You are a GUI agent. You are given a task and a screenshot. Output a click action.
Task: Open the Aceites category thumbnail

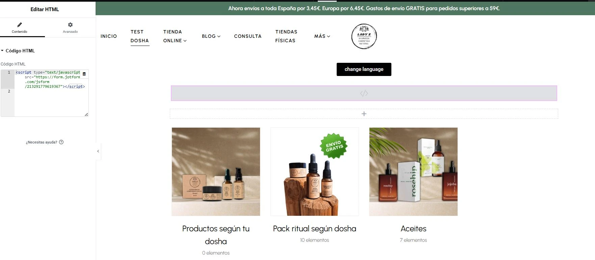[x=413, y=172]
